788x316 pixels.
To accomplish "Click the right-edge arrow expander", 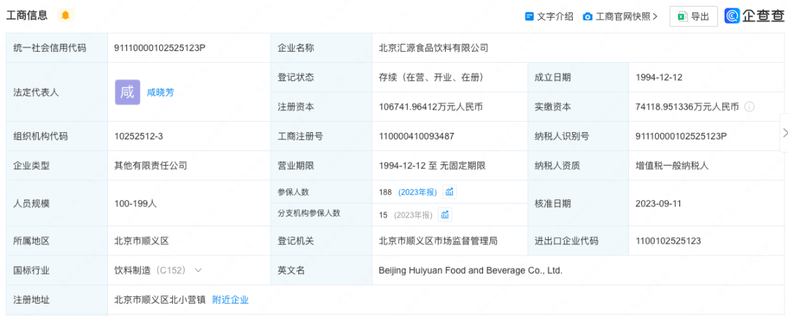I will 784,133.
